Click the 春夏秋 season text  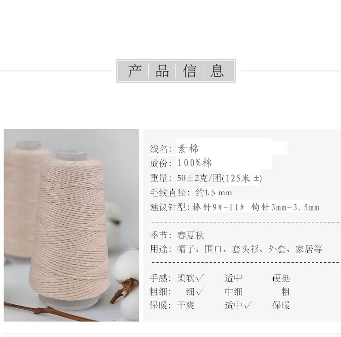click(191, 236)
